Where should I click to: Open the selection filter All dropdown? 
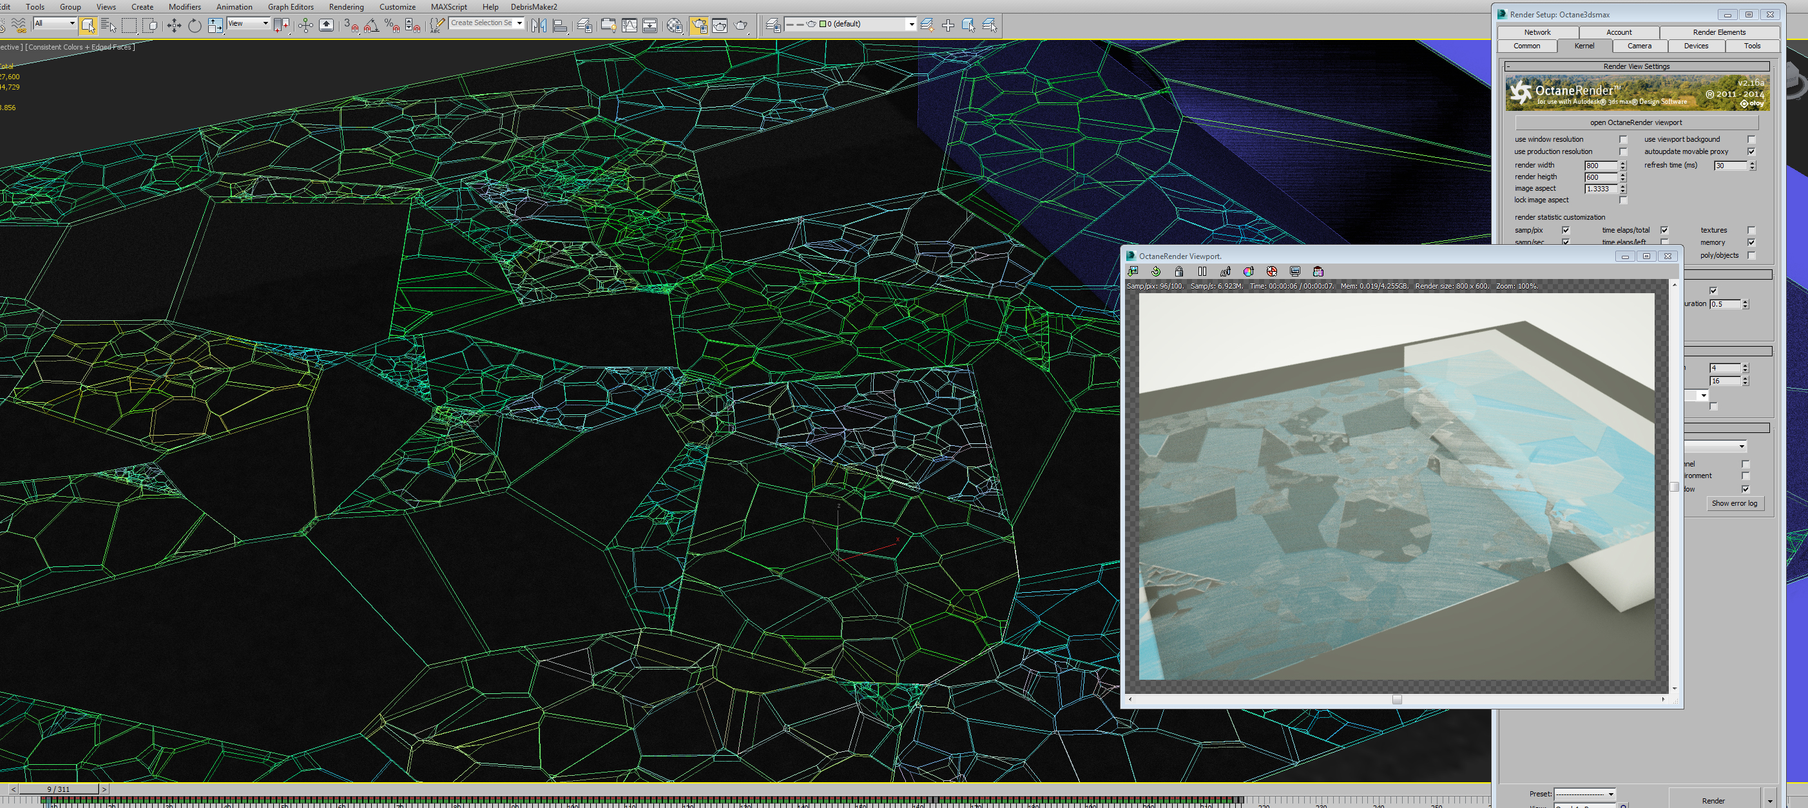click(72, 23)
